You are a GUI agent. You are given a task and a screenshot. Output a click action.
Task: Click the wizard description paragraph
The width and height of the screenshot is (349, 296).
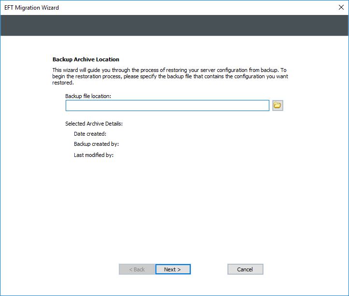click(x=169, y=76)
